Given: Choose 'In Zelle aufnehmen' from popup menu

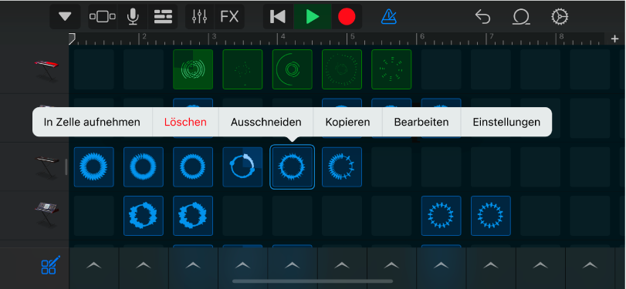Looking at the screenshot, I should (92, 122).
